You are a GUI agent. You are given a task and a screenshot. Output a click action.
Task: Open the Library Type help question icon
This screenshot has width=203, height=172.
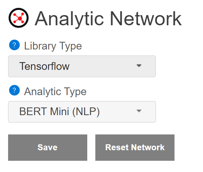coord(14,45)
